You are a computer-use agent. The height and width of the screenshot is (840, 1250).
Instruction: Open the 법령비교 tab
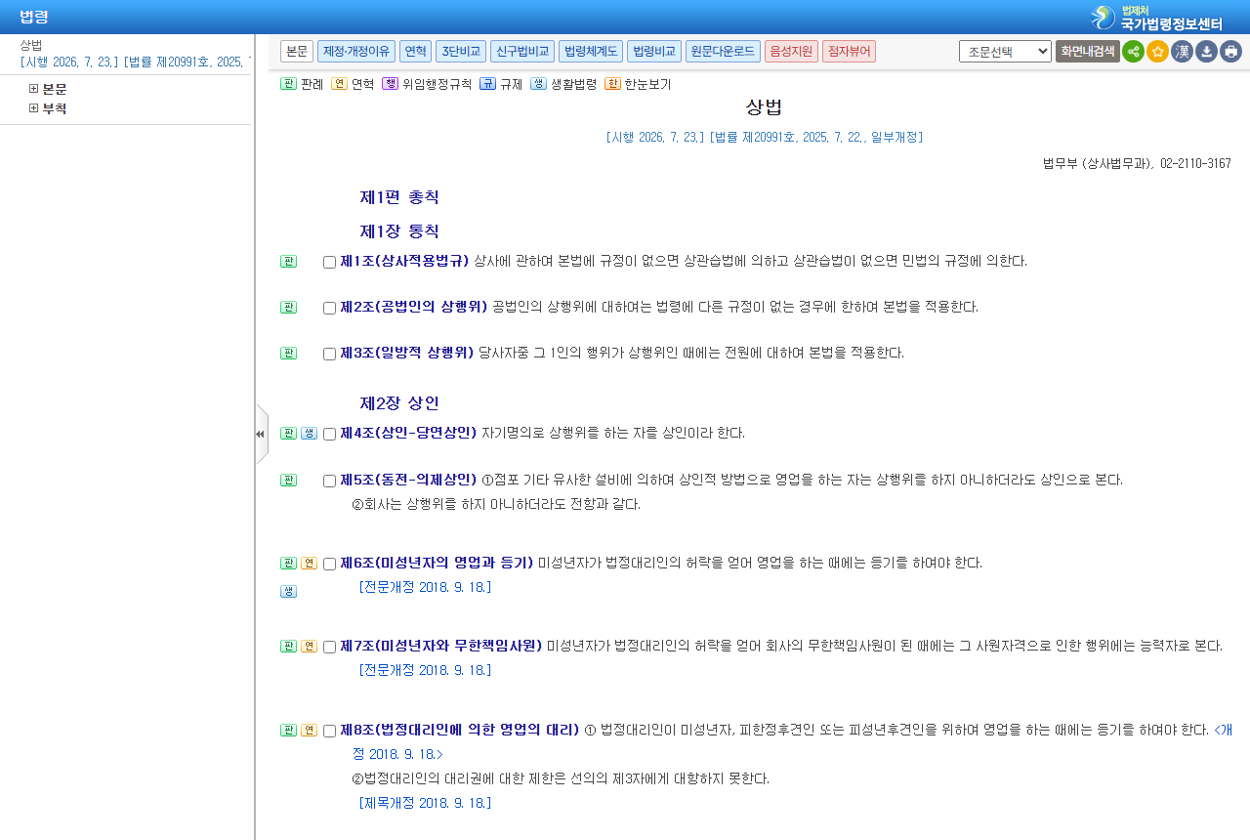click(654, 51)
